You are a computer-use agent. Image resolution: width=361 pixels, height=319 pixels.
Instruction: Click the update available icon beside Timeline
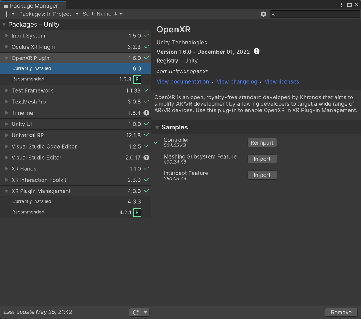click(x=146, y=113)
